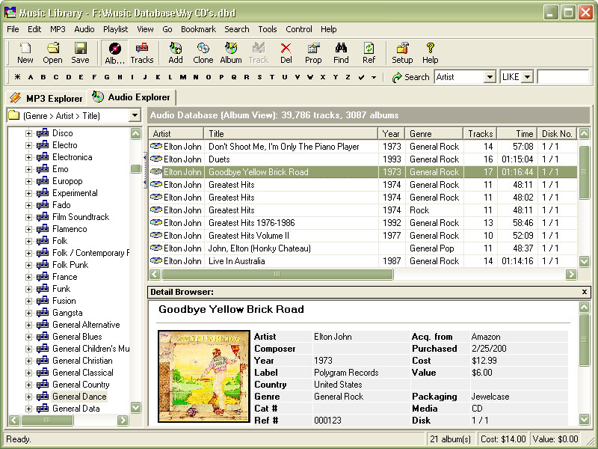Select the Flamenco genre

(x=70, y=229)
